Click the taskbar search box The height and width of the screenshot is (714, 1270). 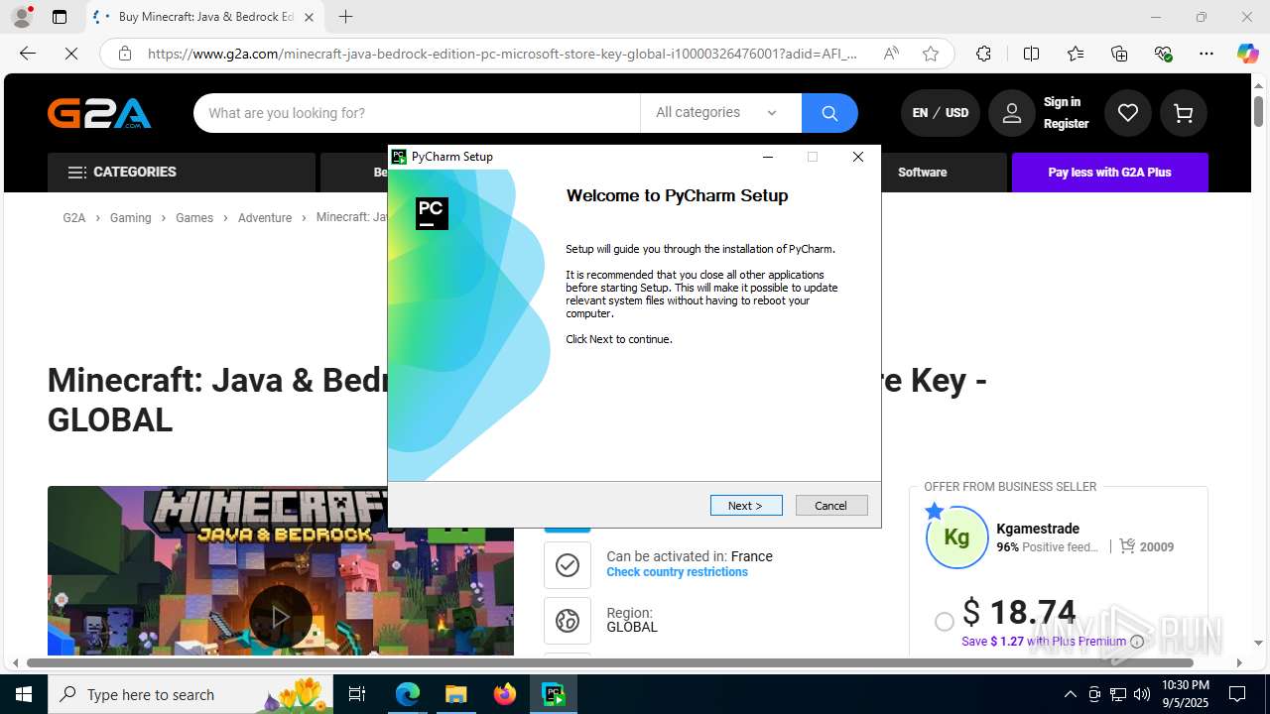pos(190,694)
